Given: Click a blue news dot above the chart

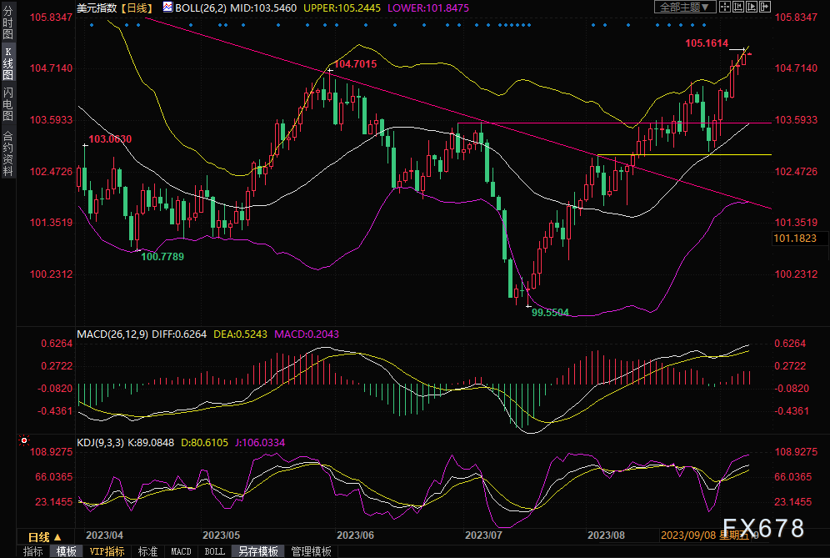Looking at the screenshot, I should (91, 24).
